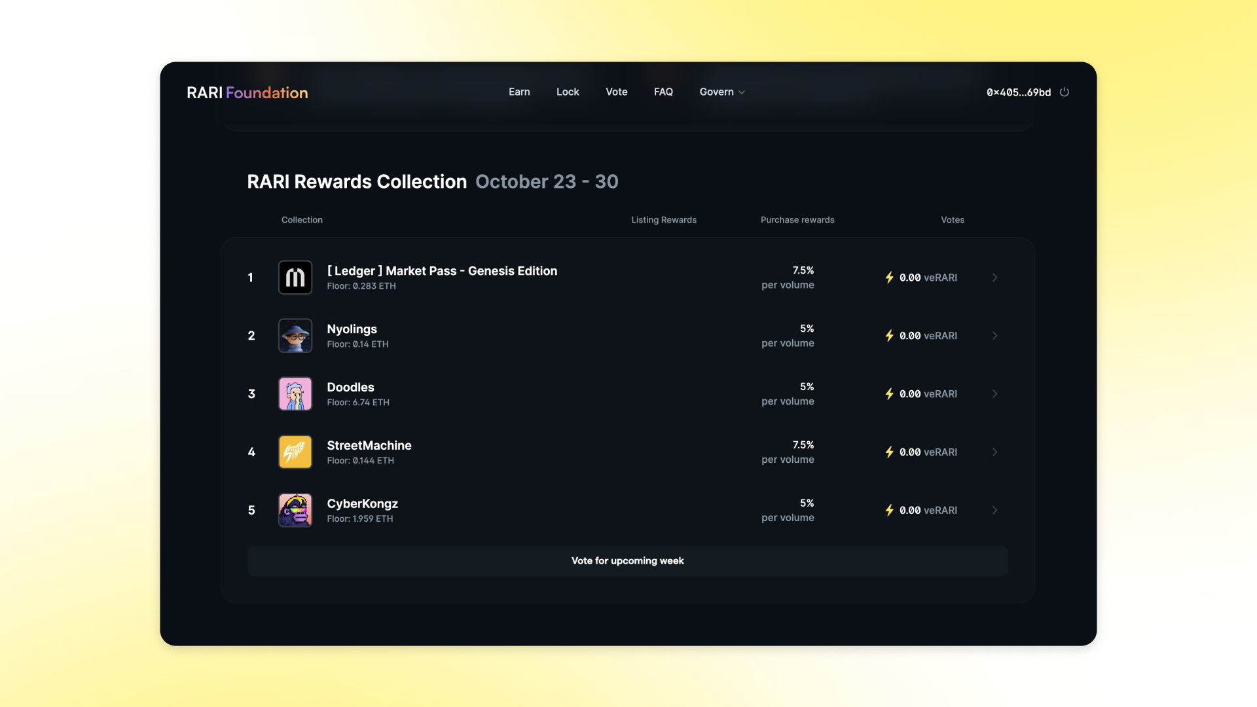The height and width of the screenshot is (707, 1257).
Task: Click the CyberKongz ape avatar
Action: 295,511
